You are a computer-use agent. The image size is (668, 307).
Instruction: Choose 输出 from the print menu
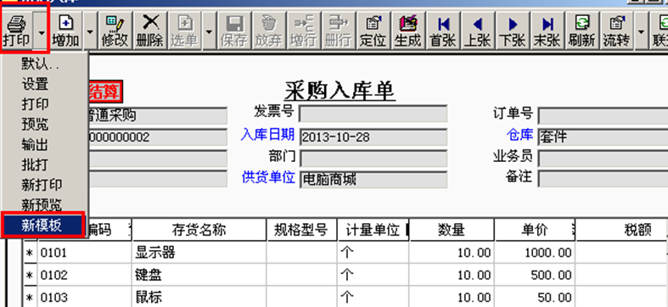click(x=45, y=145)
